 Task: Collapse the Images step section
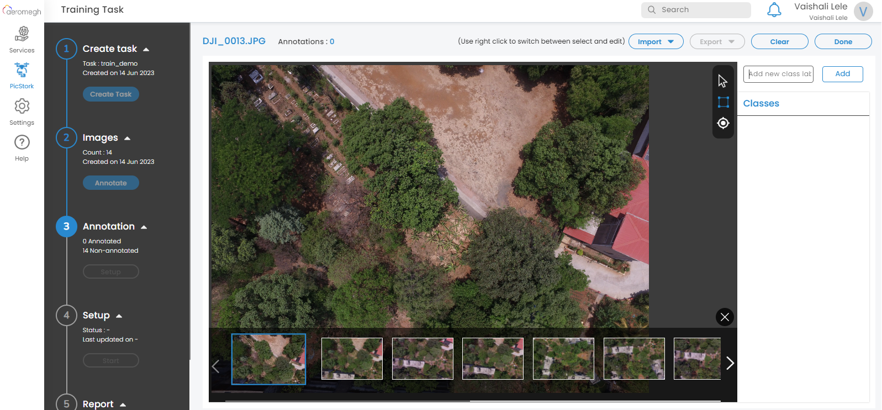[x=127, y=138]
